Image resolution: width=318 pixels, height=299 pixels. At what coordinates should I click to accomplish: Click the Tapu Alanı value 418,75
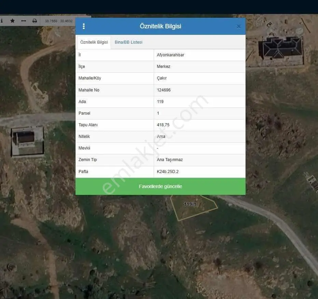(163, 125)
